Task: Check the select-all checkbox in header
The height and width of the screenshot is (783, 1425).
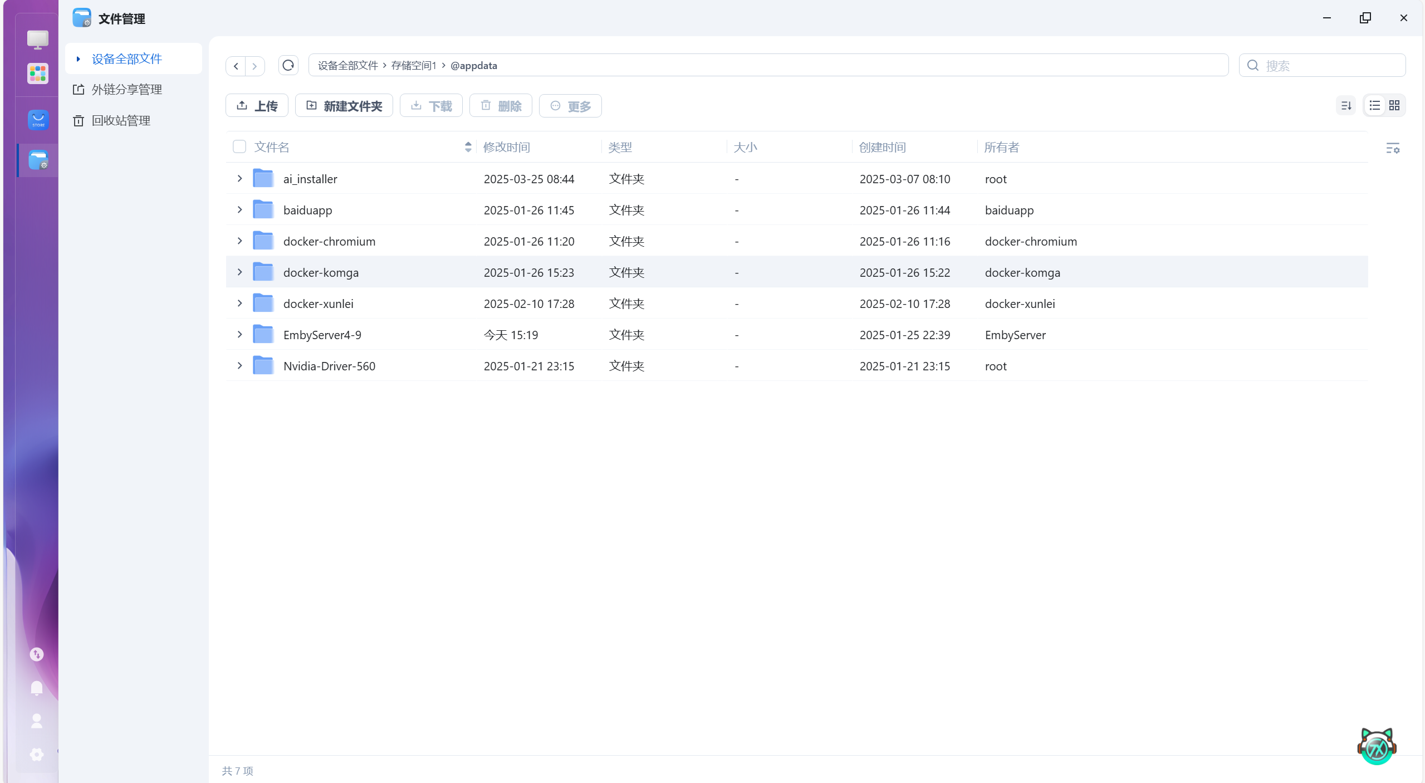Action: point(239,146)
